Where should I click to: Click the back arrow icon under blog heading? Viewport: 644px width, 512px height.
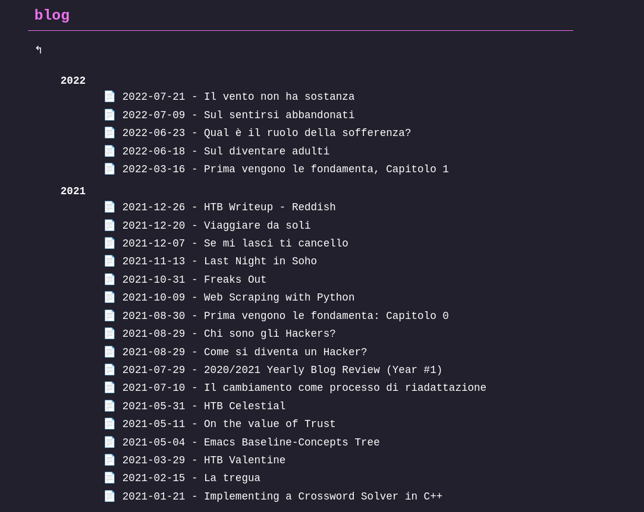39,50
